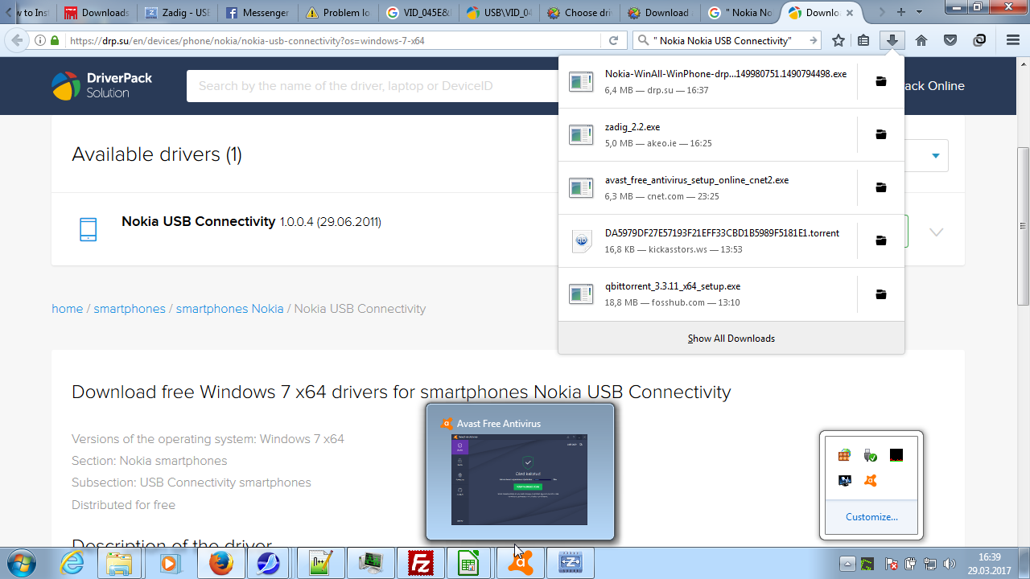The height and width of the screenshot is (579, 1030).
Task: Switch to the Choose dri tab
Action: [579, 13]
